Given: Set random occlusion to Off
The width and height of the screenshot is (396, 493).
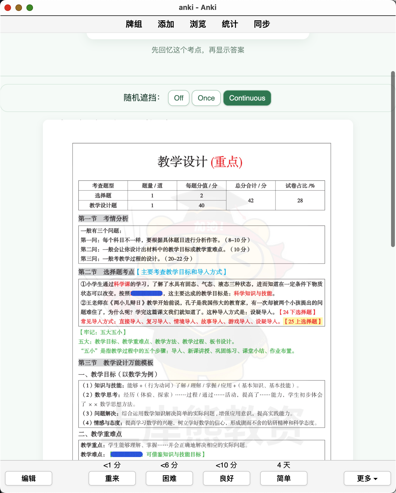Looking at the screenshot, I should [179, 98].
